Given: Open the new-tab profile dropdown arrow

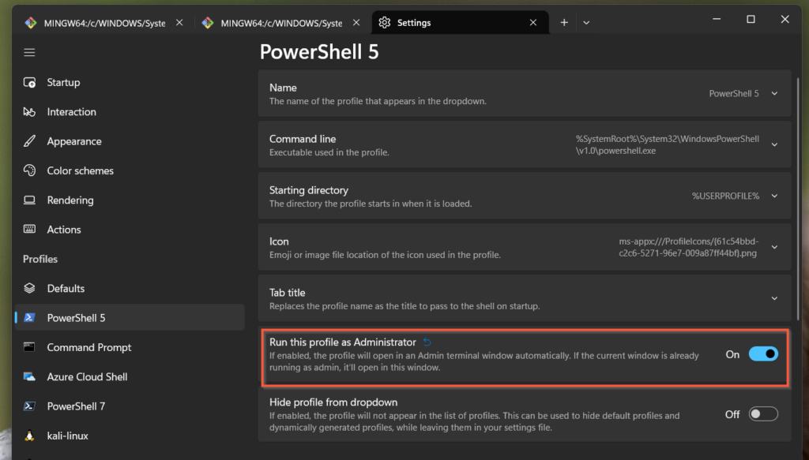Looking at the screenshot, I should click(586, 23).
